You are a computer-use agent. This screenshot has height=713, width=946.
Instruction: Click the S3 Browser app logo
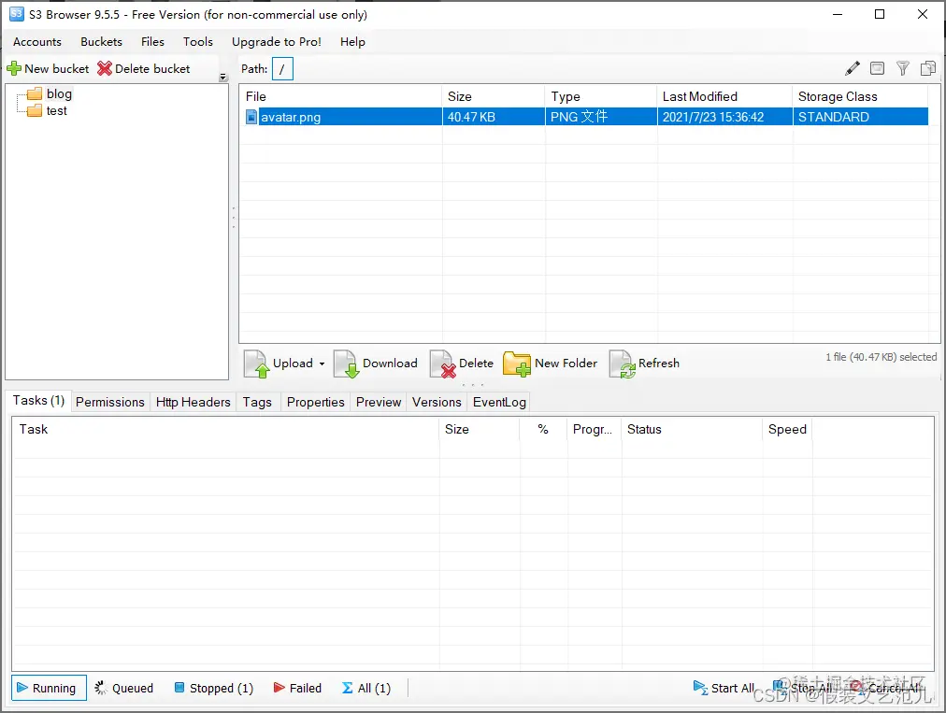[x=17, y=14]
